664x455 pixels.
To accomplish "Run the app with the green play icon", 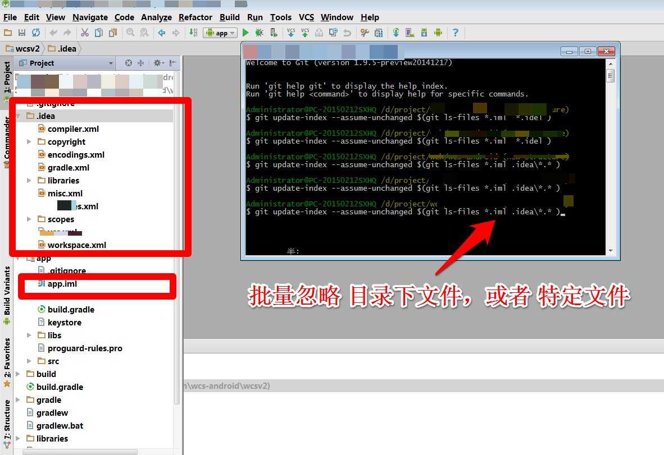I will point(245,33).
